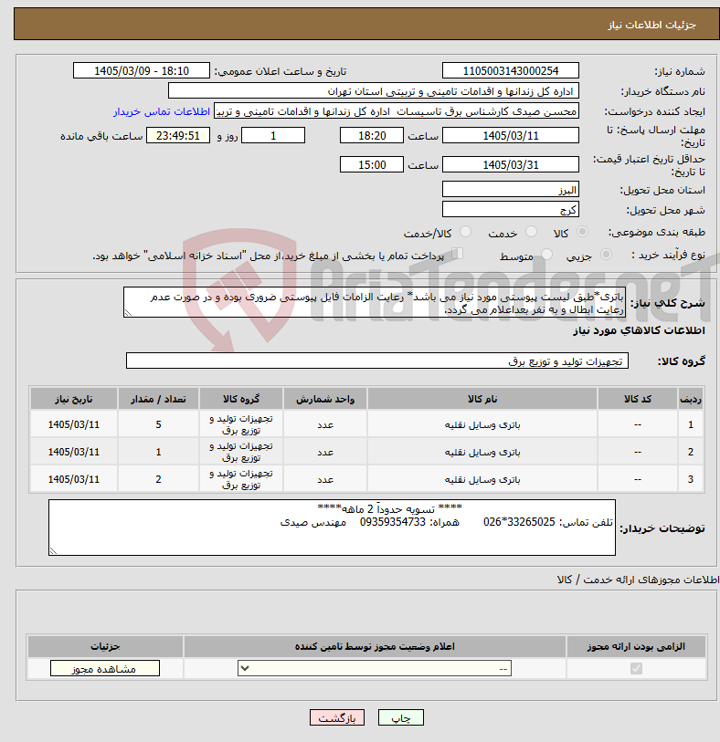Select the کالا/خدمت radio button
720x742 pixels.
(x=466, y=232)
